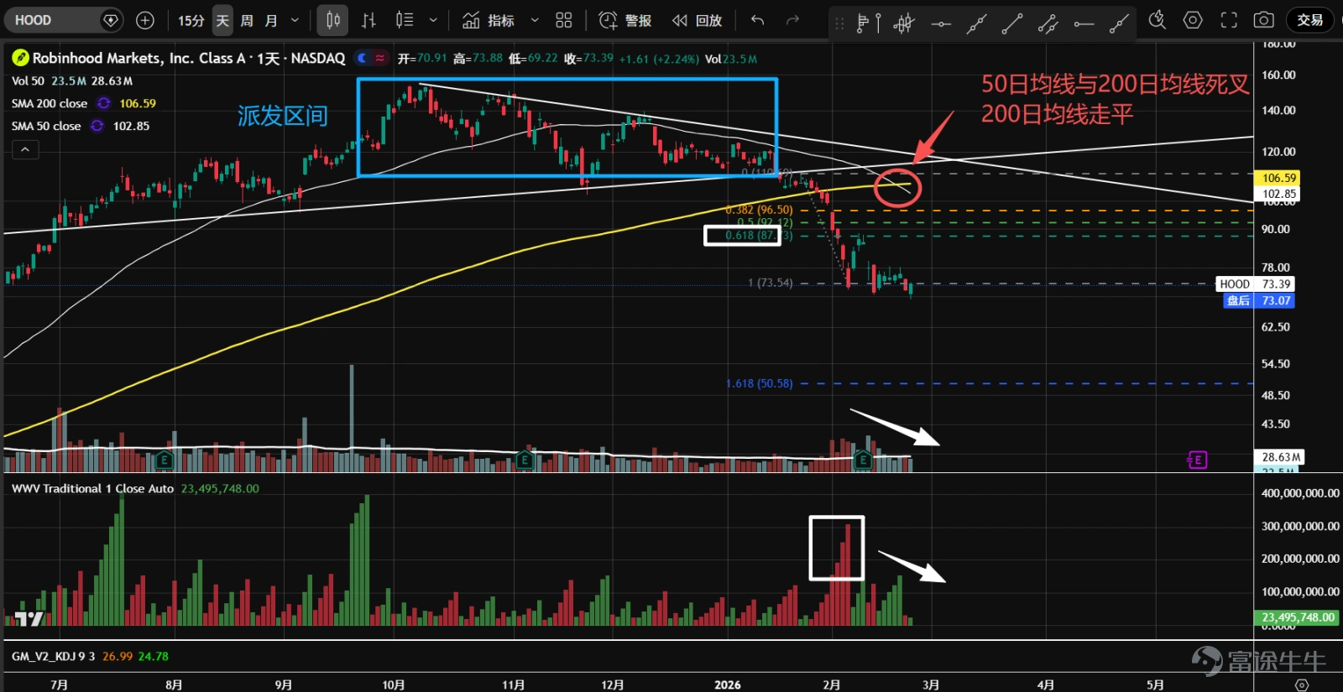1343x692 pixels.
Task: Enter fullscreen chart mode
Action: coord(1229,20)
